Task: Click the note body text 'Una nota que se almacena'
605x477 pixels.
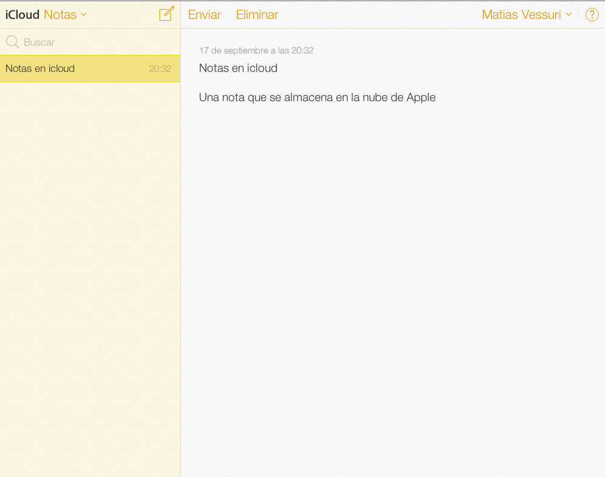Action: [267, 97]
